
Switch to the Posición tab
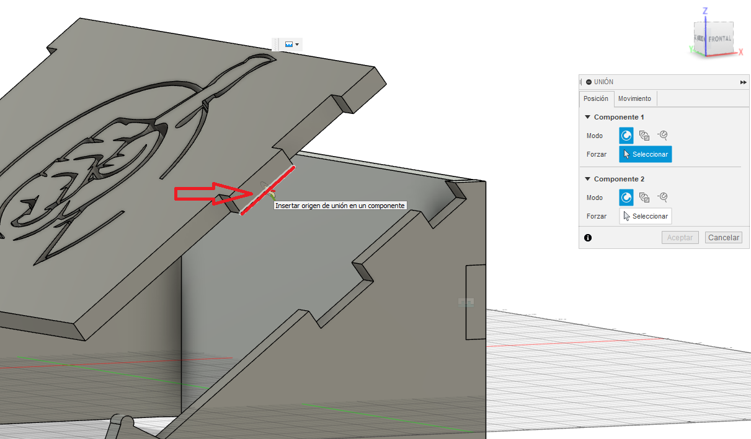pyautogui.click(x=596, y=98)
